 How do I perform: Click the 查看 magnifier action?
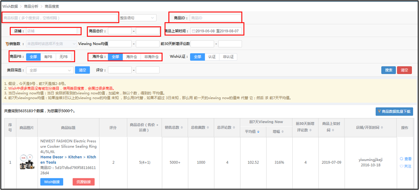[405, 159]
